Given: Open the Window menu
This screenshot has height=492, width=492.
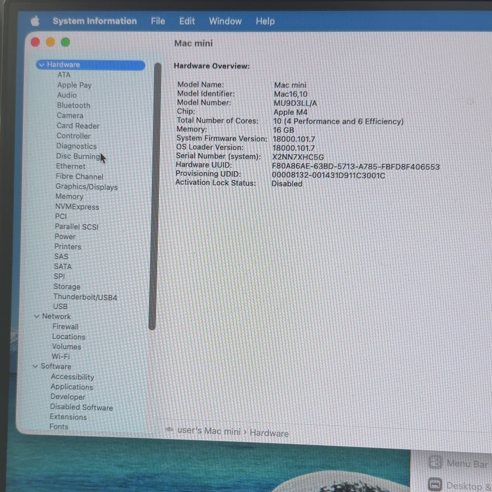Looking at the screenshot, I should (225, 21).
